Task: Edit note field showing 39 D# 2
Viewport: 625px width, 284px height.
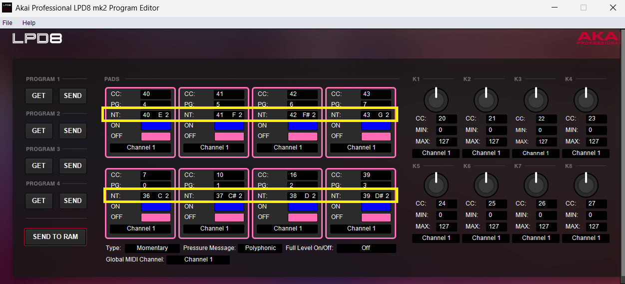Action: pos(376,196)
